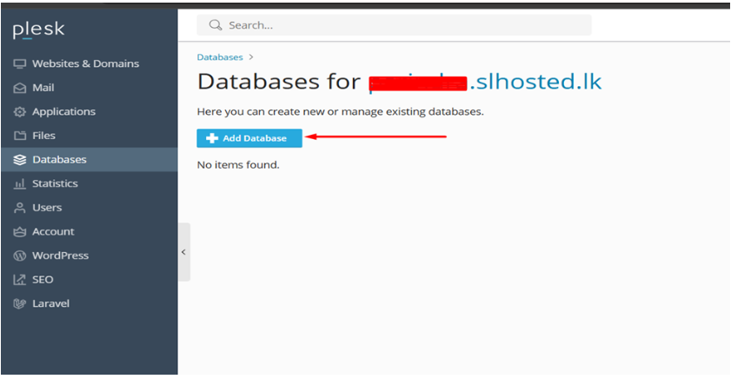The width and height of the screenshot is (731, 379).
Task: Click the Users person icon
Action: (x=20, y=208)
